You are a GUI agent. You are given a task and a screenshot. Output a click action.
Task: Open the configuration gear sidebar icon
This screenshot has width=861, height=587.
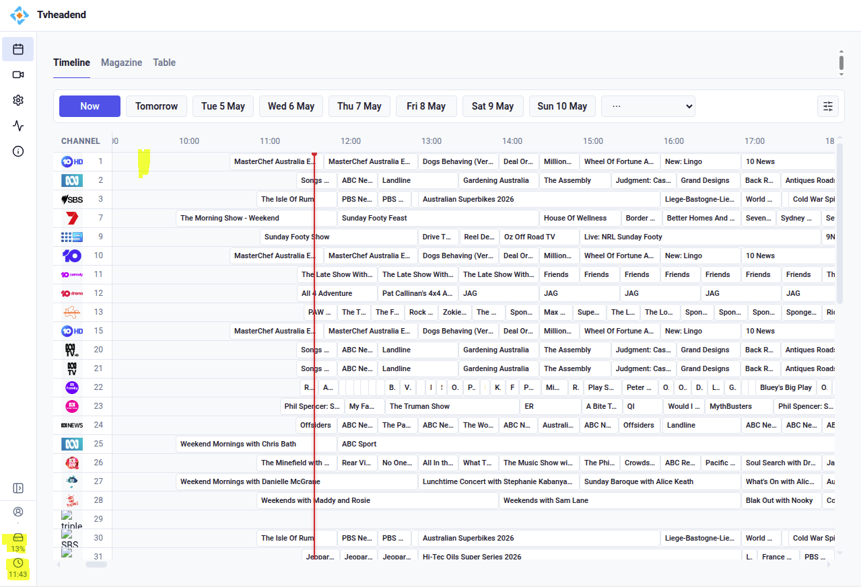pos(18,100)
